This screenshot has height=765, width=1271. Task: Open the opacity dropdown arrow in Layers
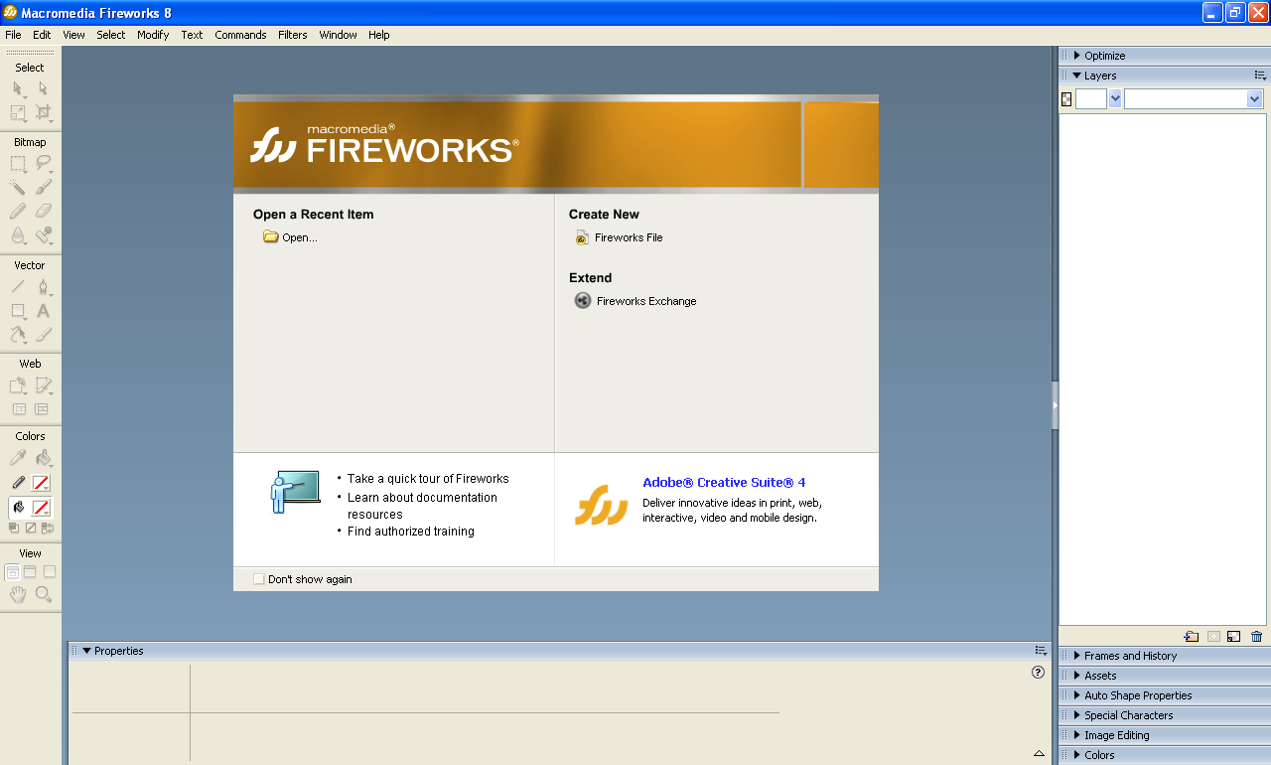[1115, 98]
